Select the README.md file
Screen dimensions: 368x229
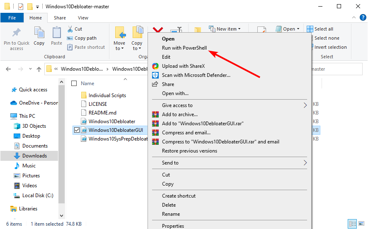(102, 113)
